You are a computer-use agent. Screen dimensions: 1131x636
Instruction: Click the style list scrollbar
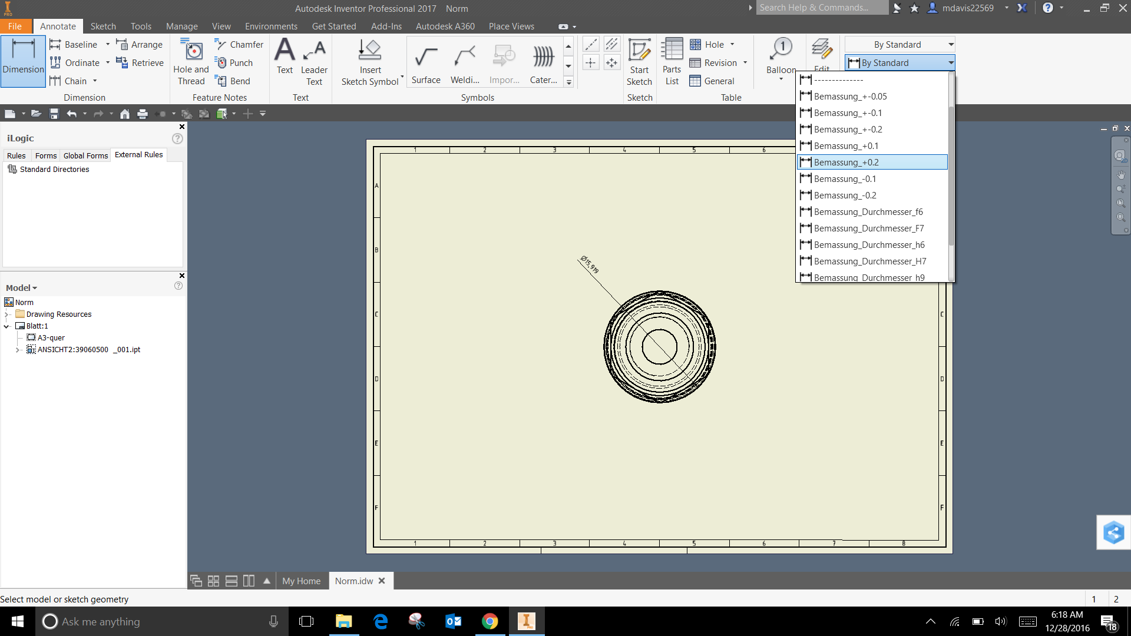[x=951, y=177]
